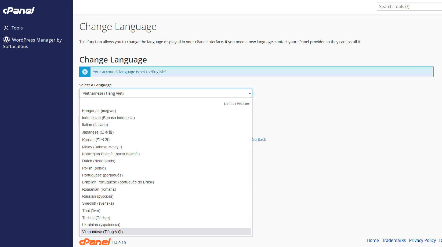Image resolution: width=442 pixels, height=247 pixels.
Task: Click the language list scrollbar
Action: (x=250, y=187)
